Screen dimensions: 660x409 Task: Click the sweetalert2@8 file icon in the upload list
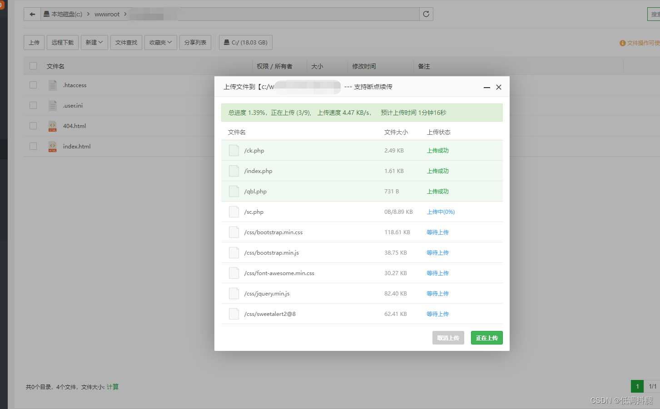(x=234, y=314)
